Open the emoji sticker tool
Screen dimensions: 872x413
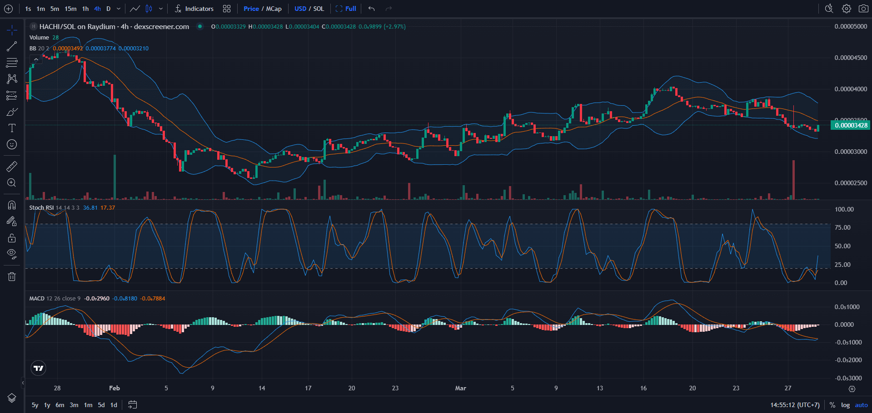point(11,144)
